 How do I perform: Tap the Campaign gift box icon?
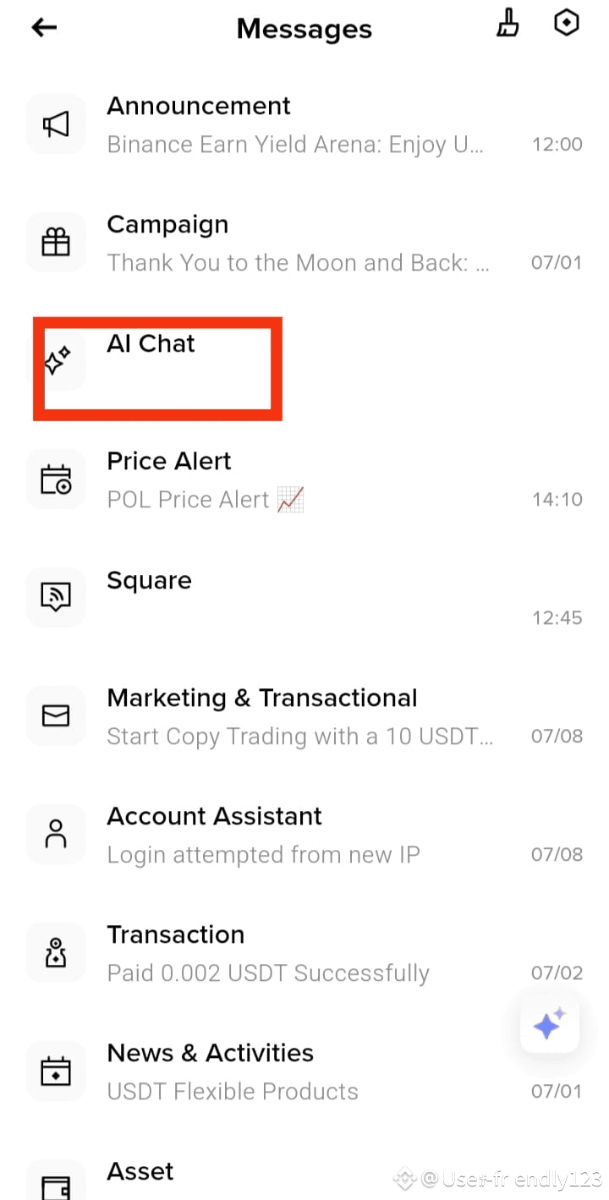coord(56,243)
